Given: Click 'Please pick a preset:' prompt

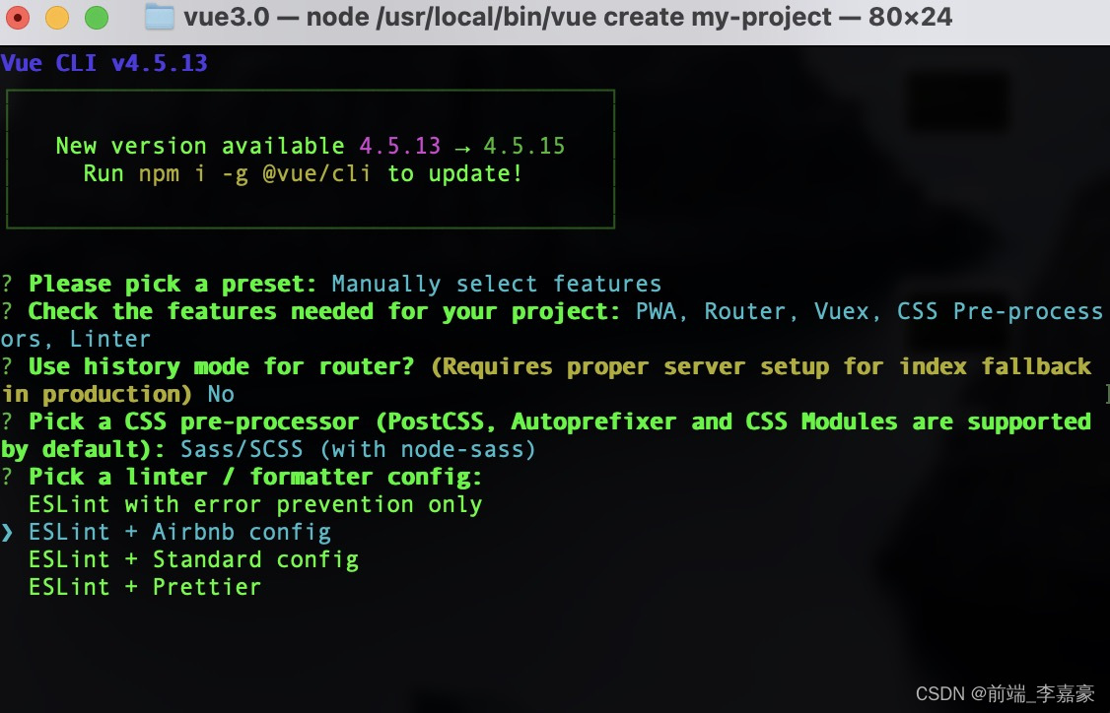Looking at the screenshot, I should click(x=173, y=284).
